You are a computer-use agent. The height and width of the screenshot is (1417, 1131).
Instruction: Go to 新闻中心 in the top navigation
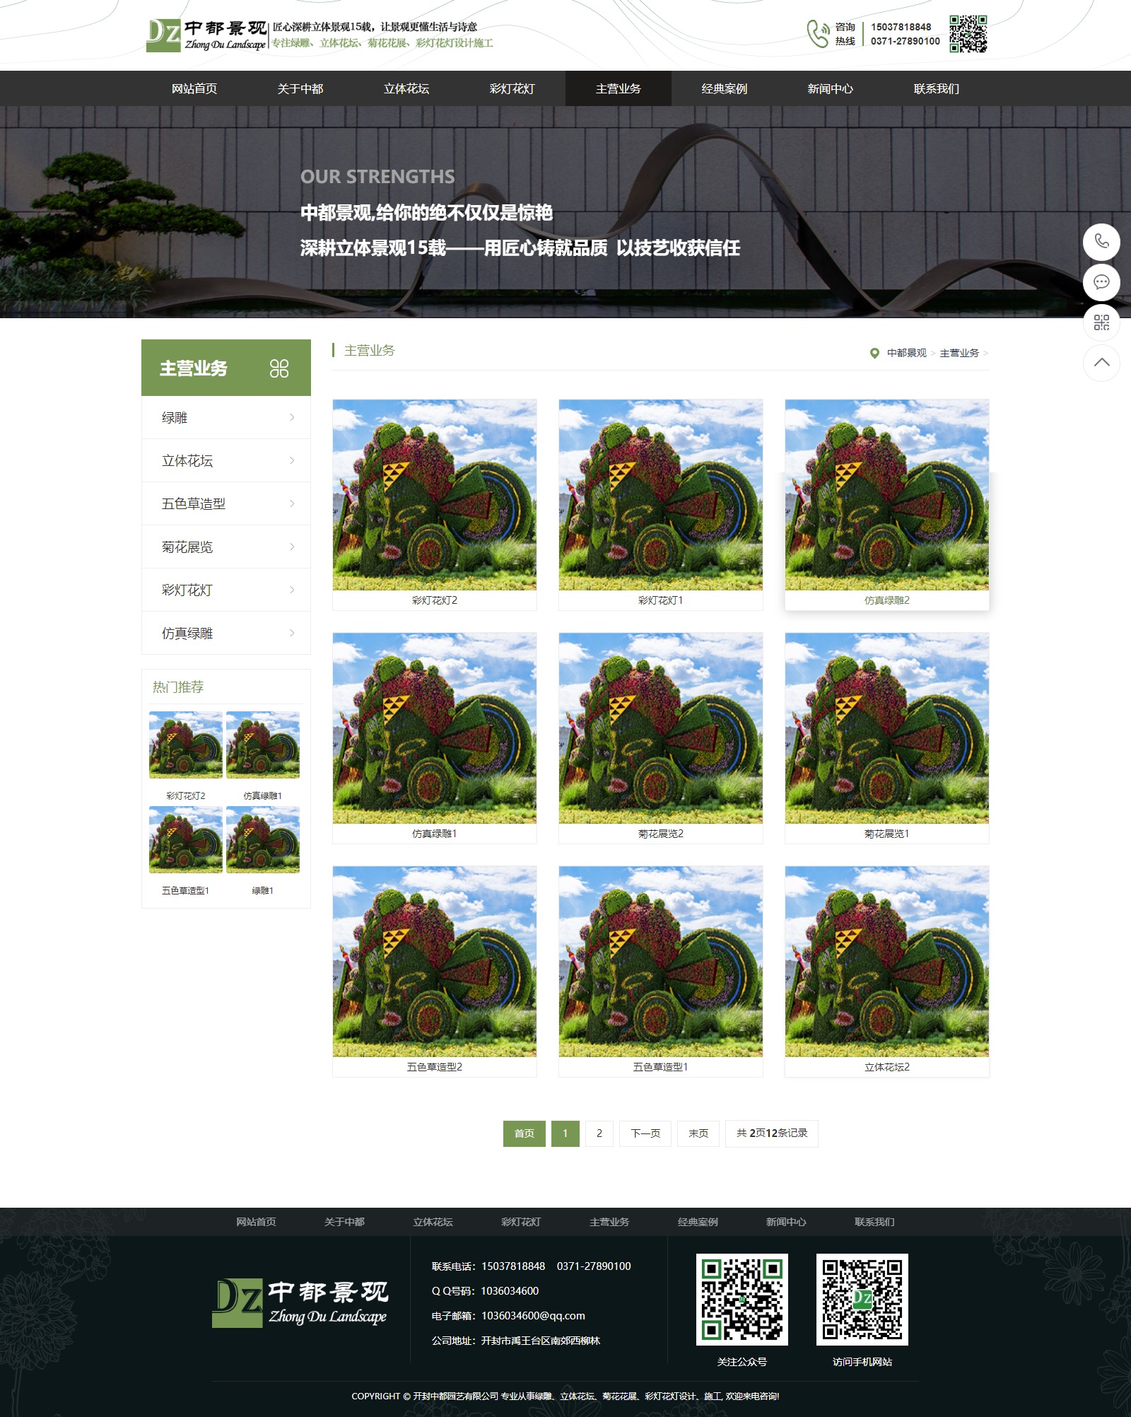830,89
